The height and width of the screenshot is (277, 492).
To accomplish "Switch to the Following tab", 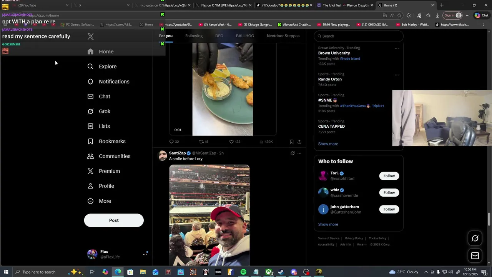I will 194,36.
